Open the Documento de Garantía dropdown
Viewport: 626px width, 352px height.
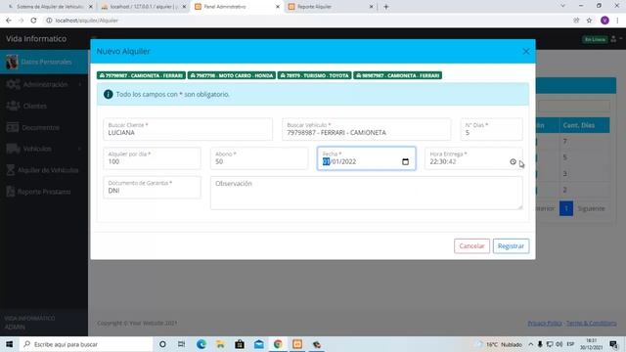(152, 188)
